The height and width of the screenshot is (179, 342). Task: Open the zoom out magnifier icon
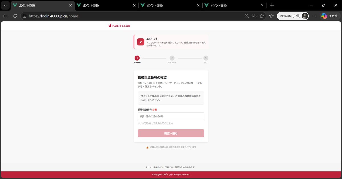coord(247,16)
